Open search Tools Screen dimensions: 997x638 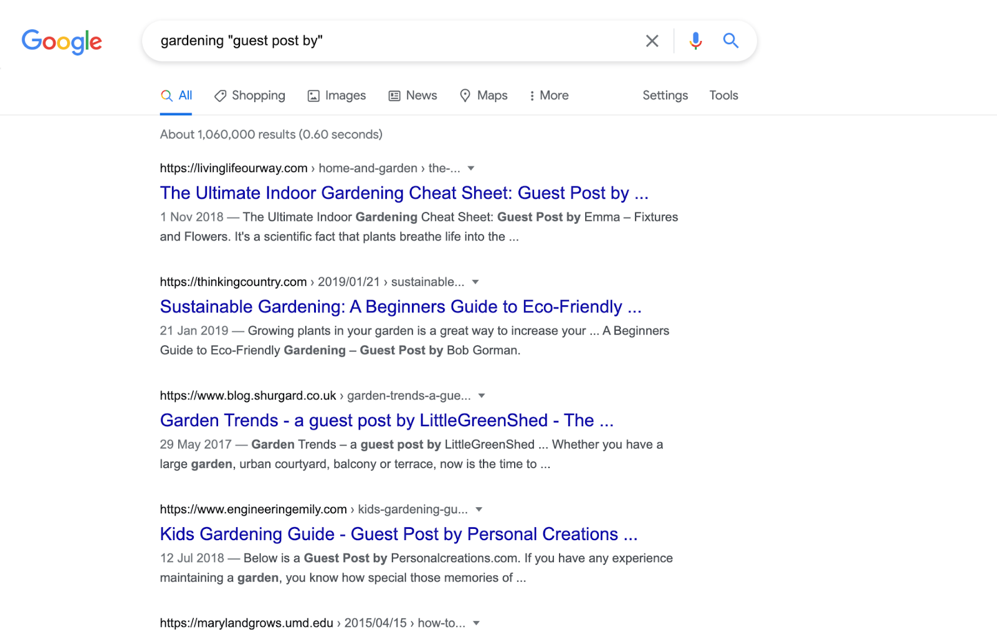point(723,95)
